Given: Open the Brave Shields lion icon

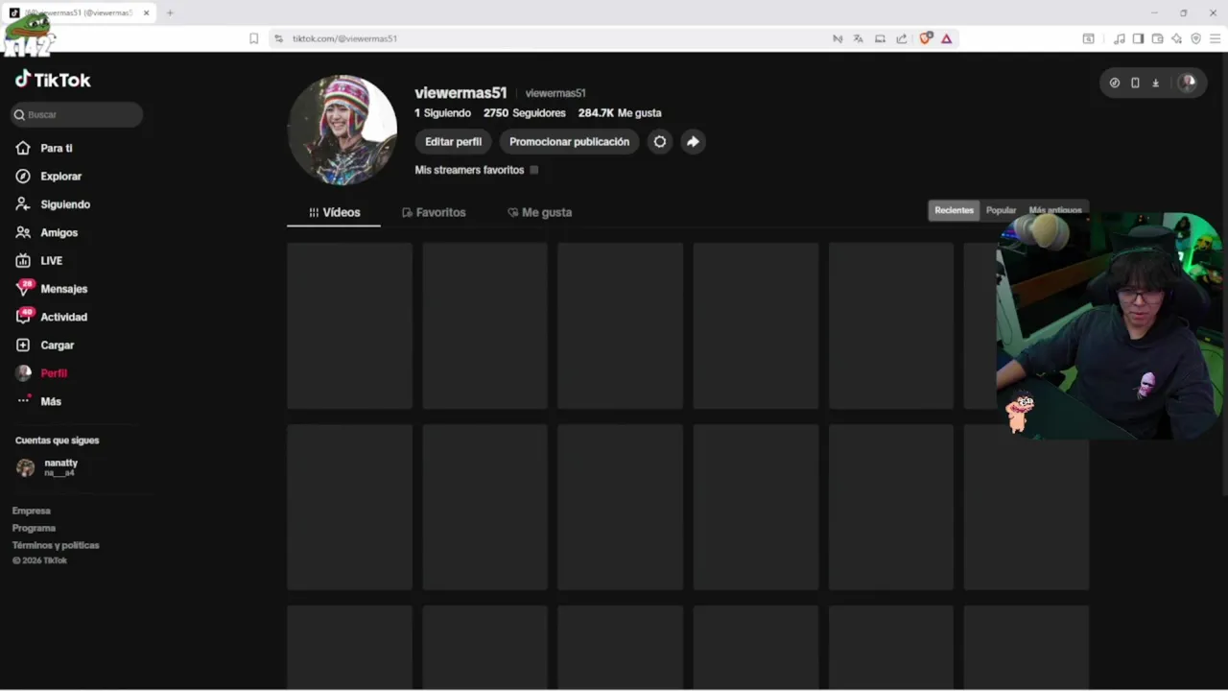Looking at the screenshot, I should point(926,38).
